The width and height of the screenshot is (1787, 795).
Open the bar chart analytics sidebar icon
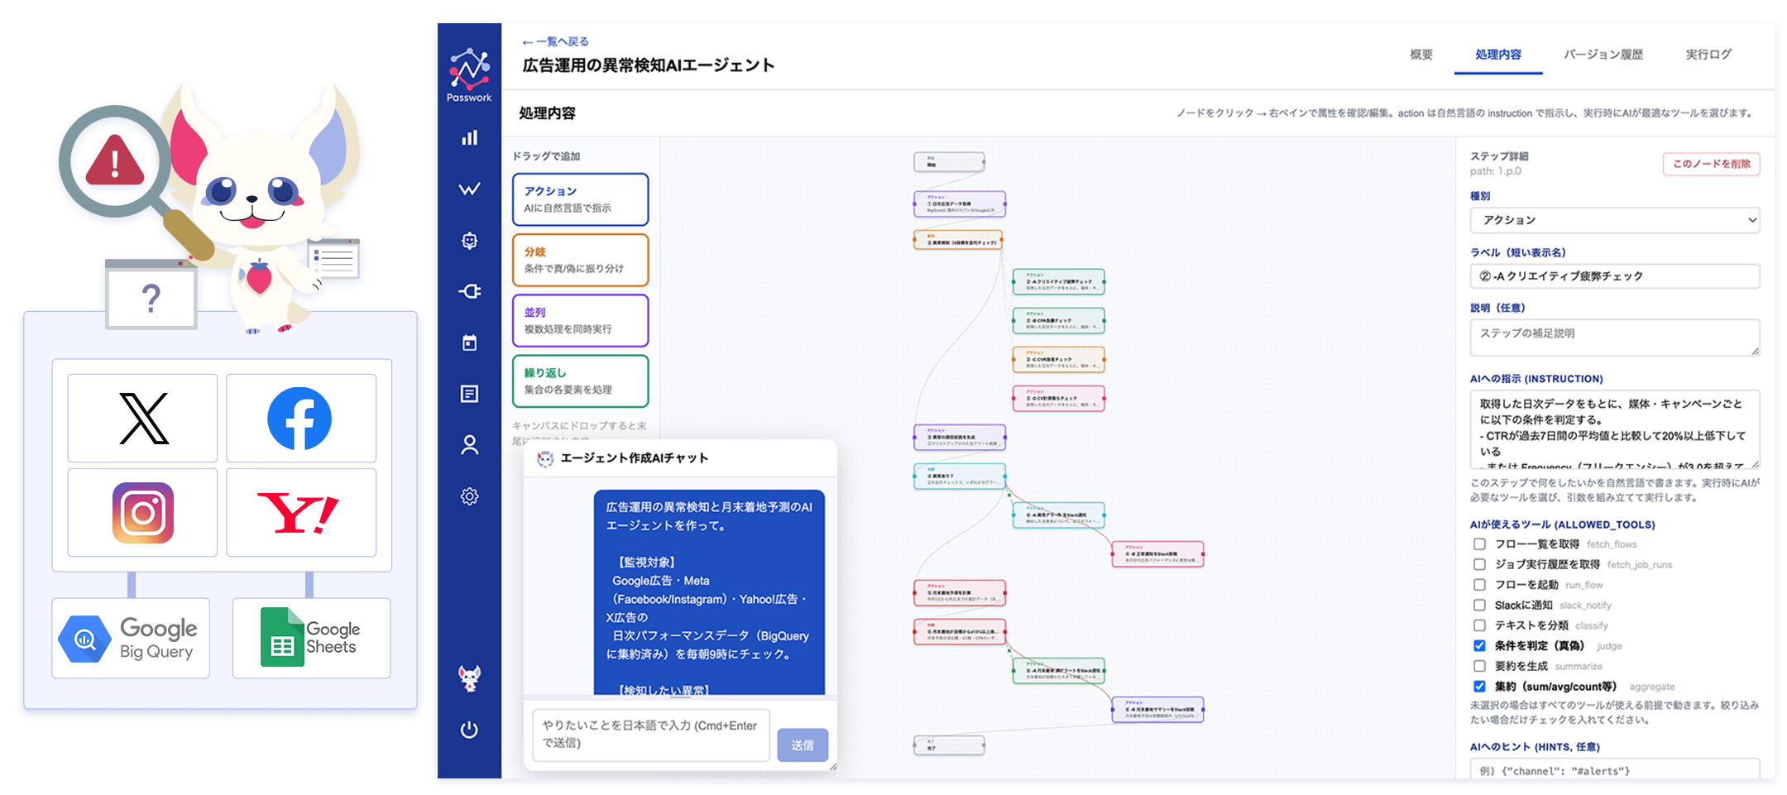[x=469, y=138]
